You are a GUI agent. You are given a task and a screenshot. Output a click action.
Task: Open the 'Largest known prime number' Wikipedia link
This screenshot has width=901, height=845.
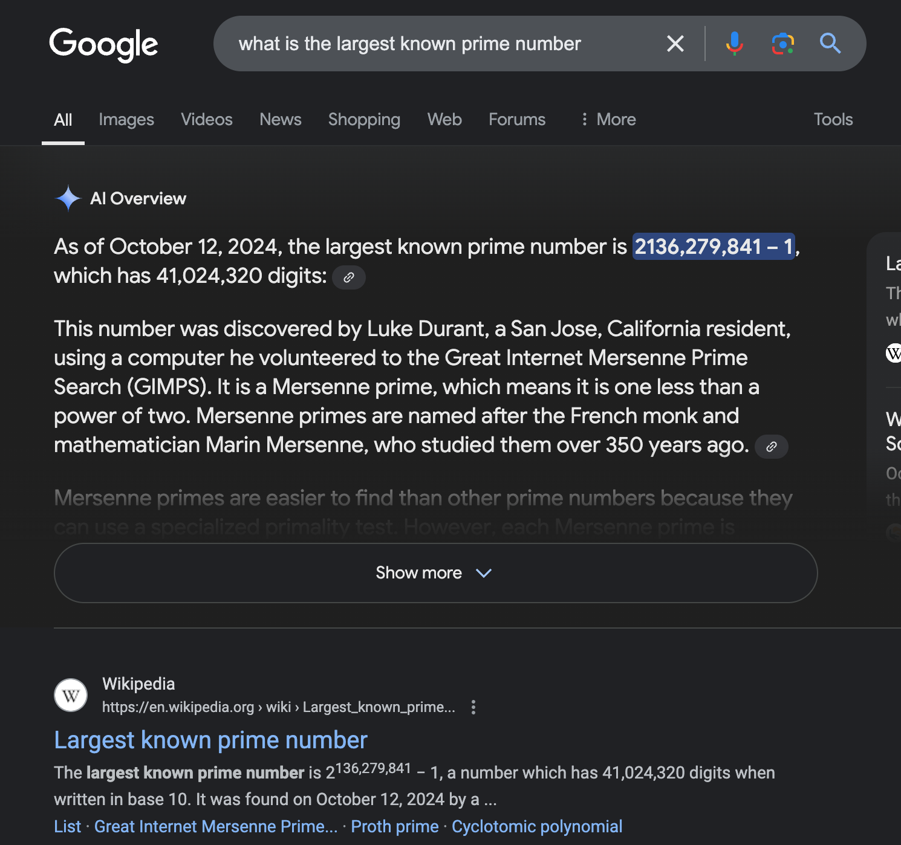[x=210, y=740]
